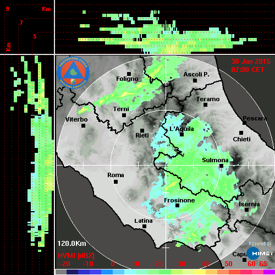The width and height of the screenshot is (275, 275).
Task: Click the Latina city marker square
Action: (x=145, y=227)
